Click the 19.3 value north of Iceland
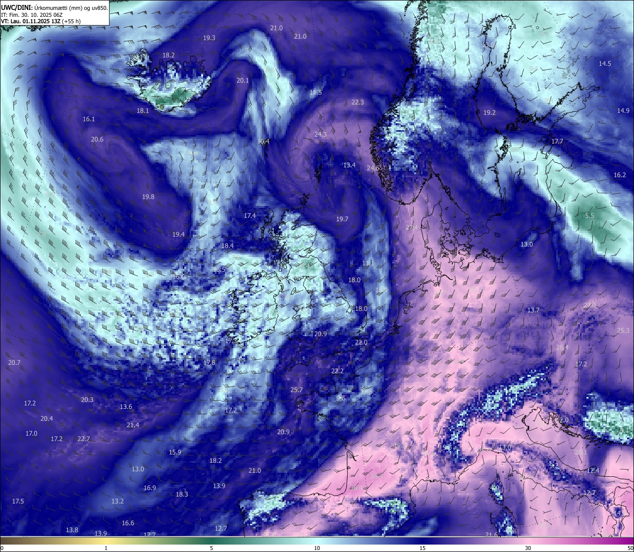The width and height of the screenshot is (634, 552). tap(209, 38)
